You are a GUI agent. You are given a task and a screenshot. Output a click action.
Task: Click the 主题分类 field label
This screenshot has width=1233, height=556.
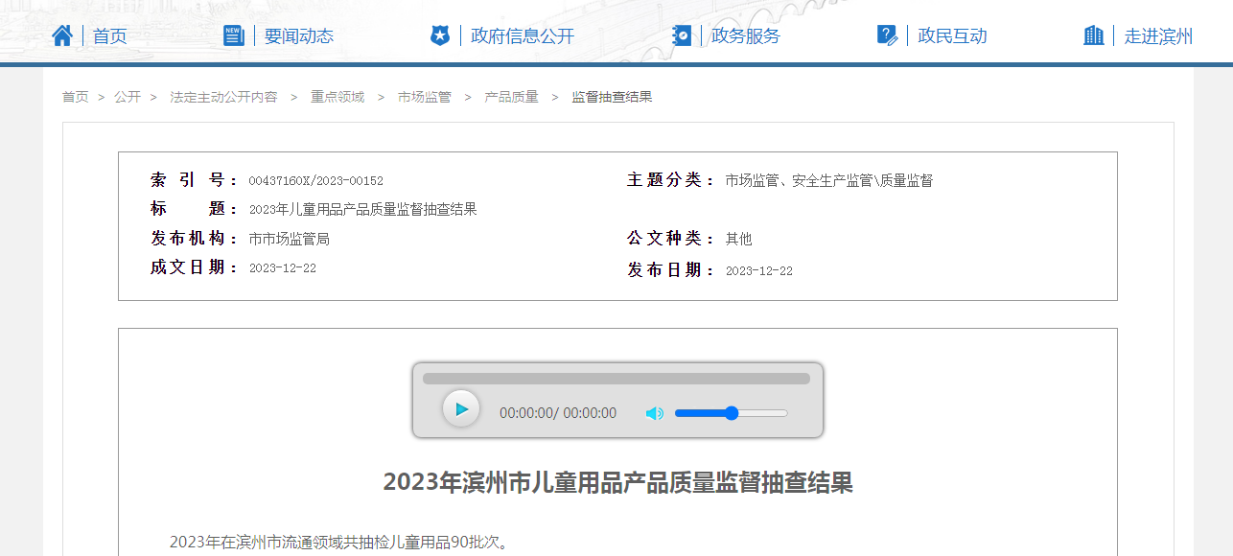click(x=671, y=180)
